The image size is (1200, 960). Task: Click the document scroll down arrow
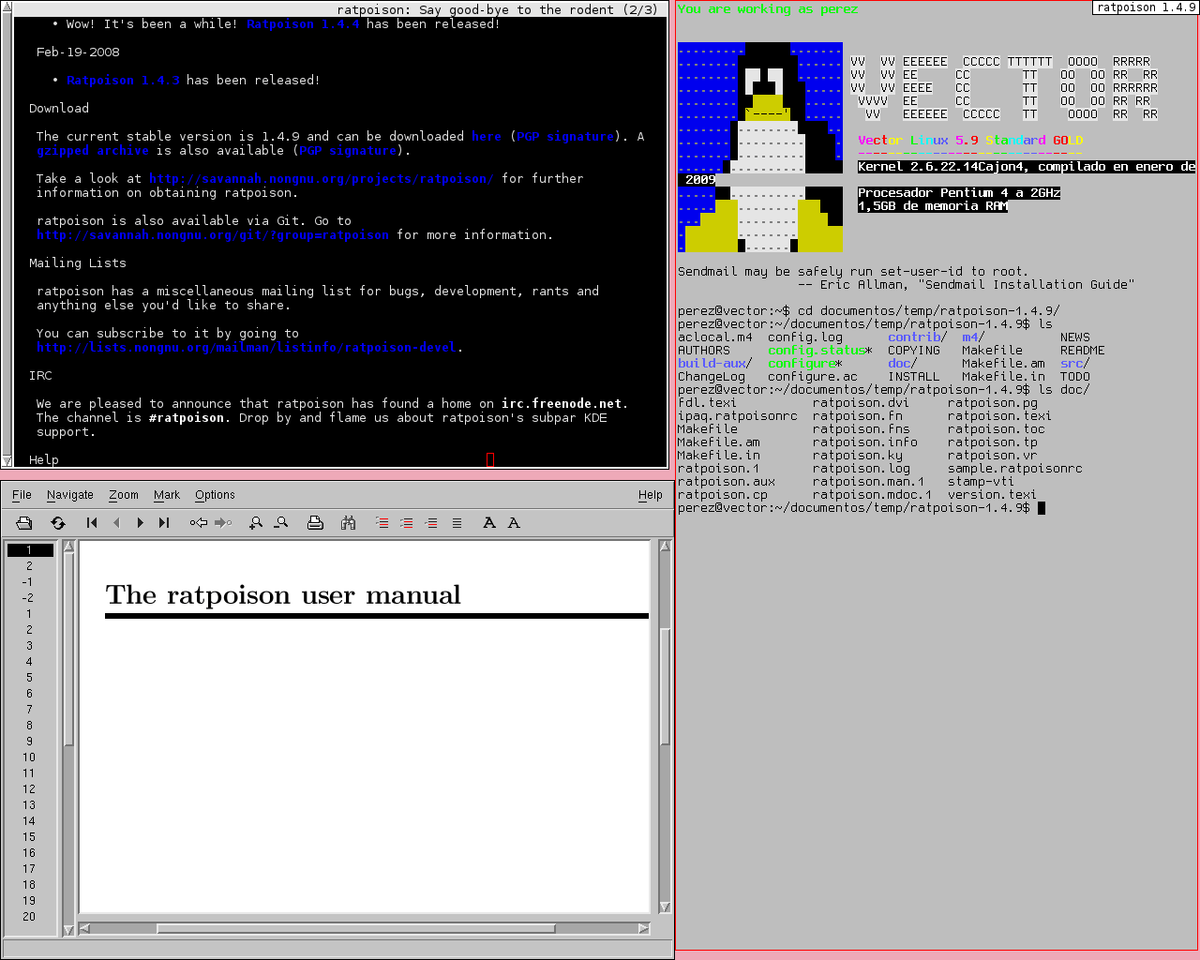coord(666,907)
